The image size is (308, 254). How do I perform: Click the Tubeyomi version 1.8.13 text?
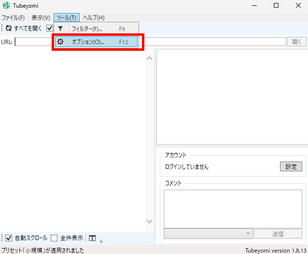(x=276, y=251)
